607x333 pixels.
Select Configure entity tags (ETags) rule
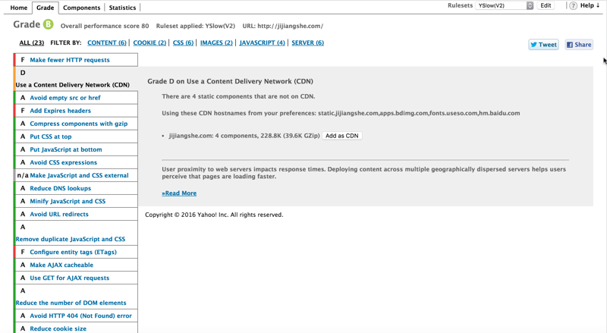(x=73, y=252)
